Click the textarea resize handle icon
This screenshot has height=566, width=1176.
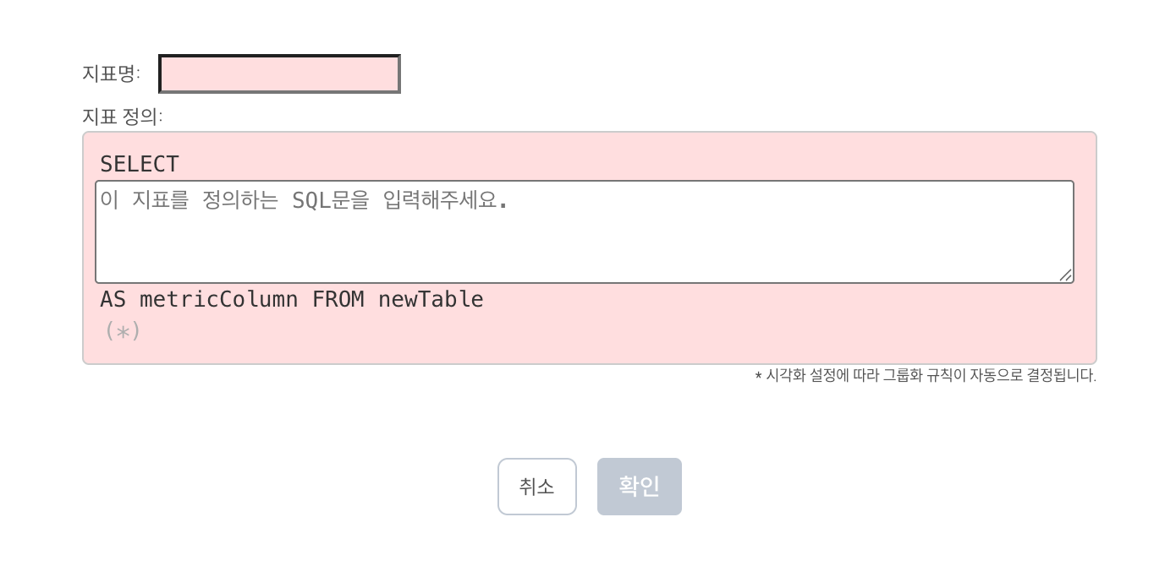pos(1065,275)
